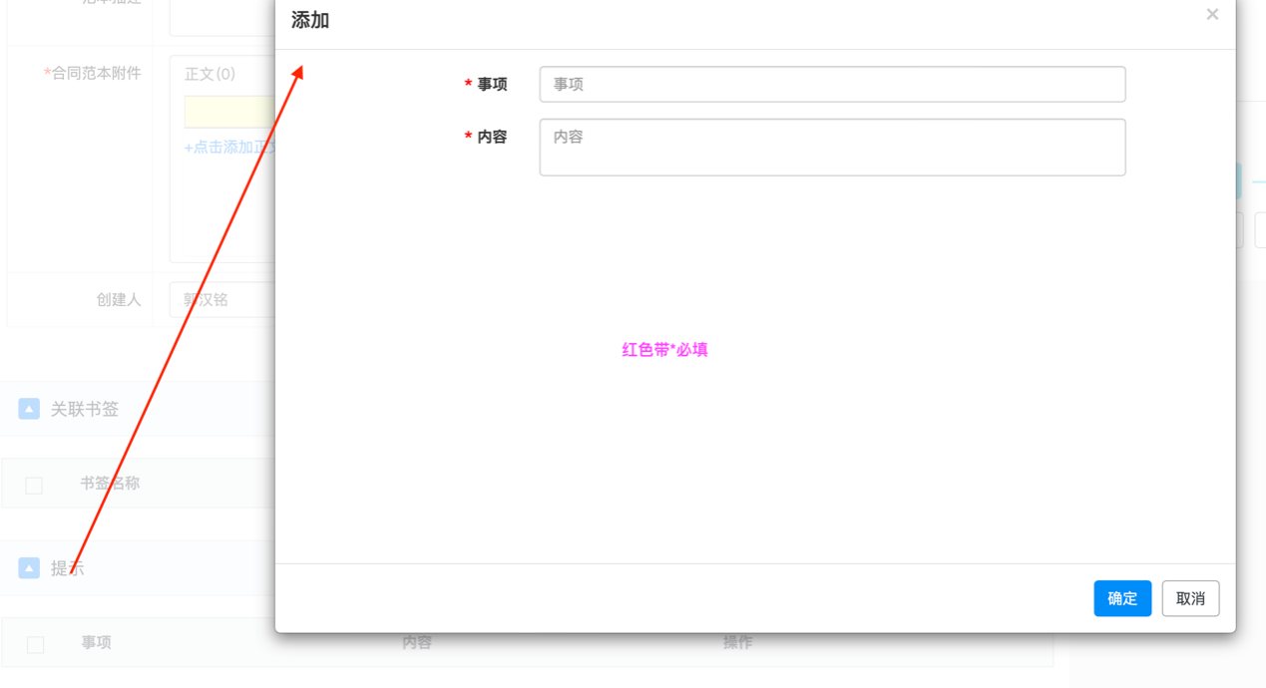Click the pink 红色带*必填 hint text
Image resolution: width=1266 pixels, height=688 pixels.
point(663,349)
